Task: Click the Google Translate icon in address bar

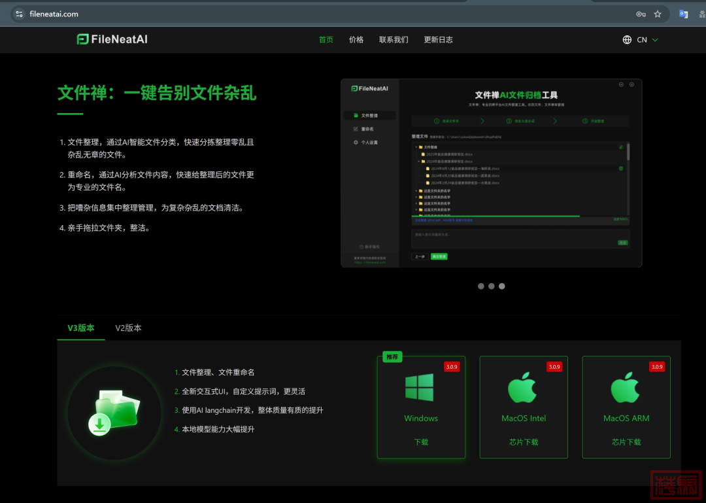Action: (684, 14)
